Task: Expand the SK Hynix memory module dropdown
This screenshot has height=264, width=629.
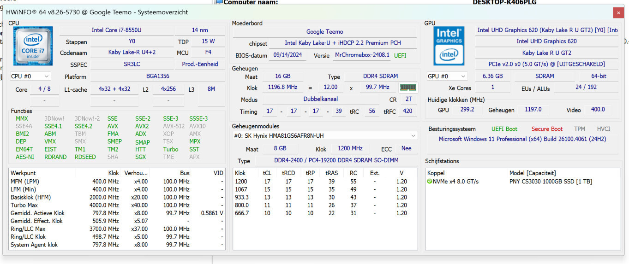Action: pos(325,136)
